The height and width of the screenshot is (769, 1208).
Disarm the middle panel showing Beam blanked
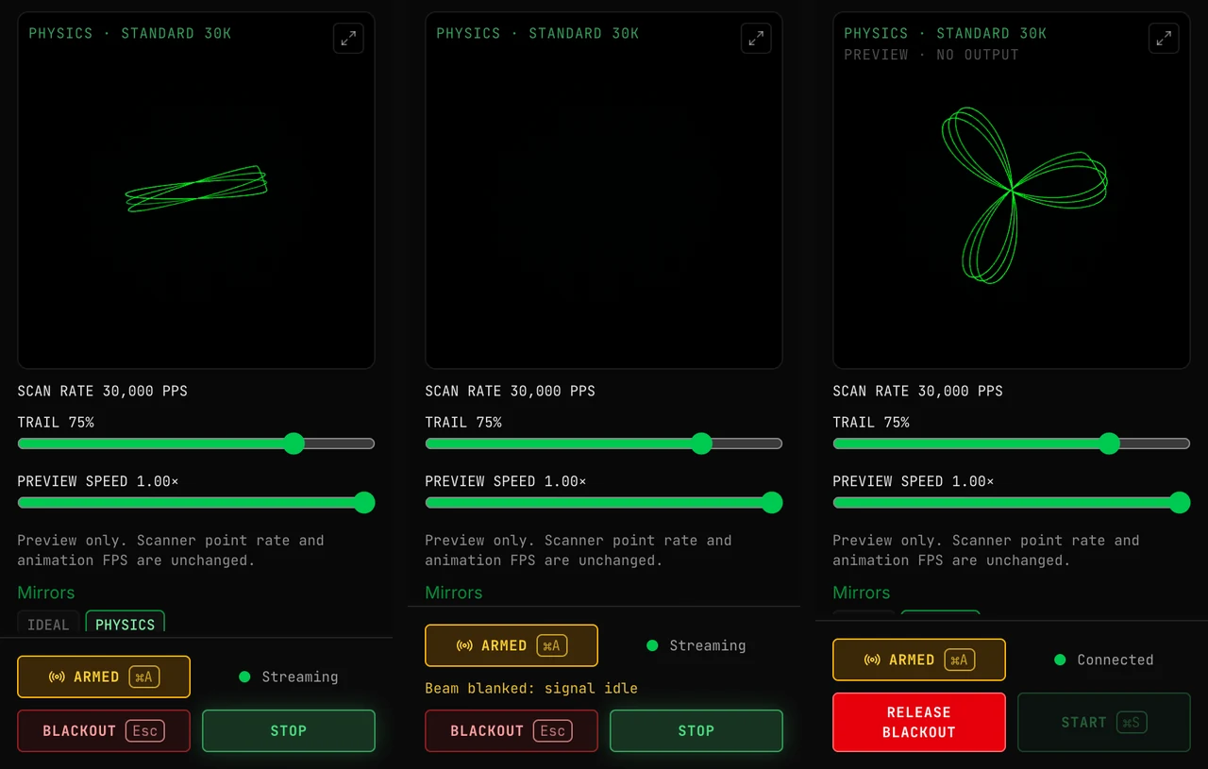point(512,645)
